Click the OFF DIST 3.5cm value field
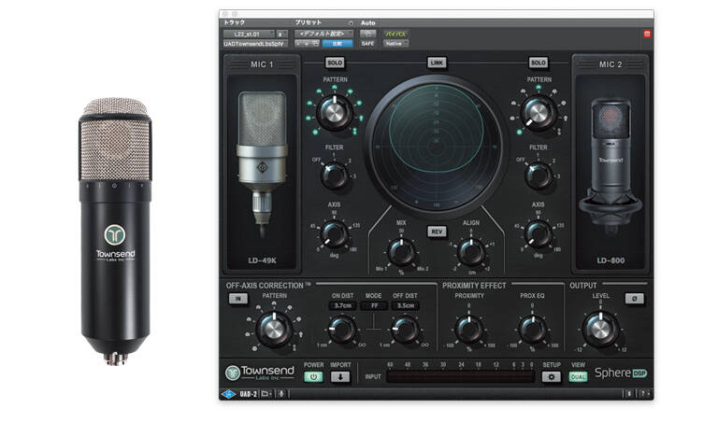This screenshot has height=422, width=718. point(406,305)
